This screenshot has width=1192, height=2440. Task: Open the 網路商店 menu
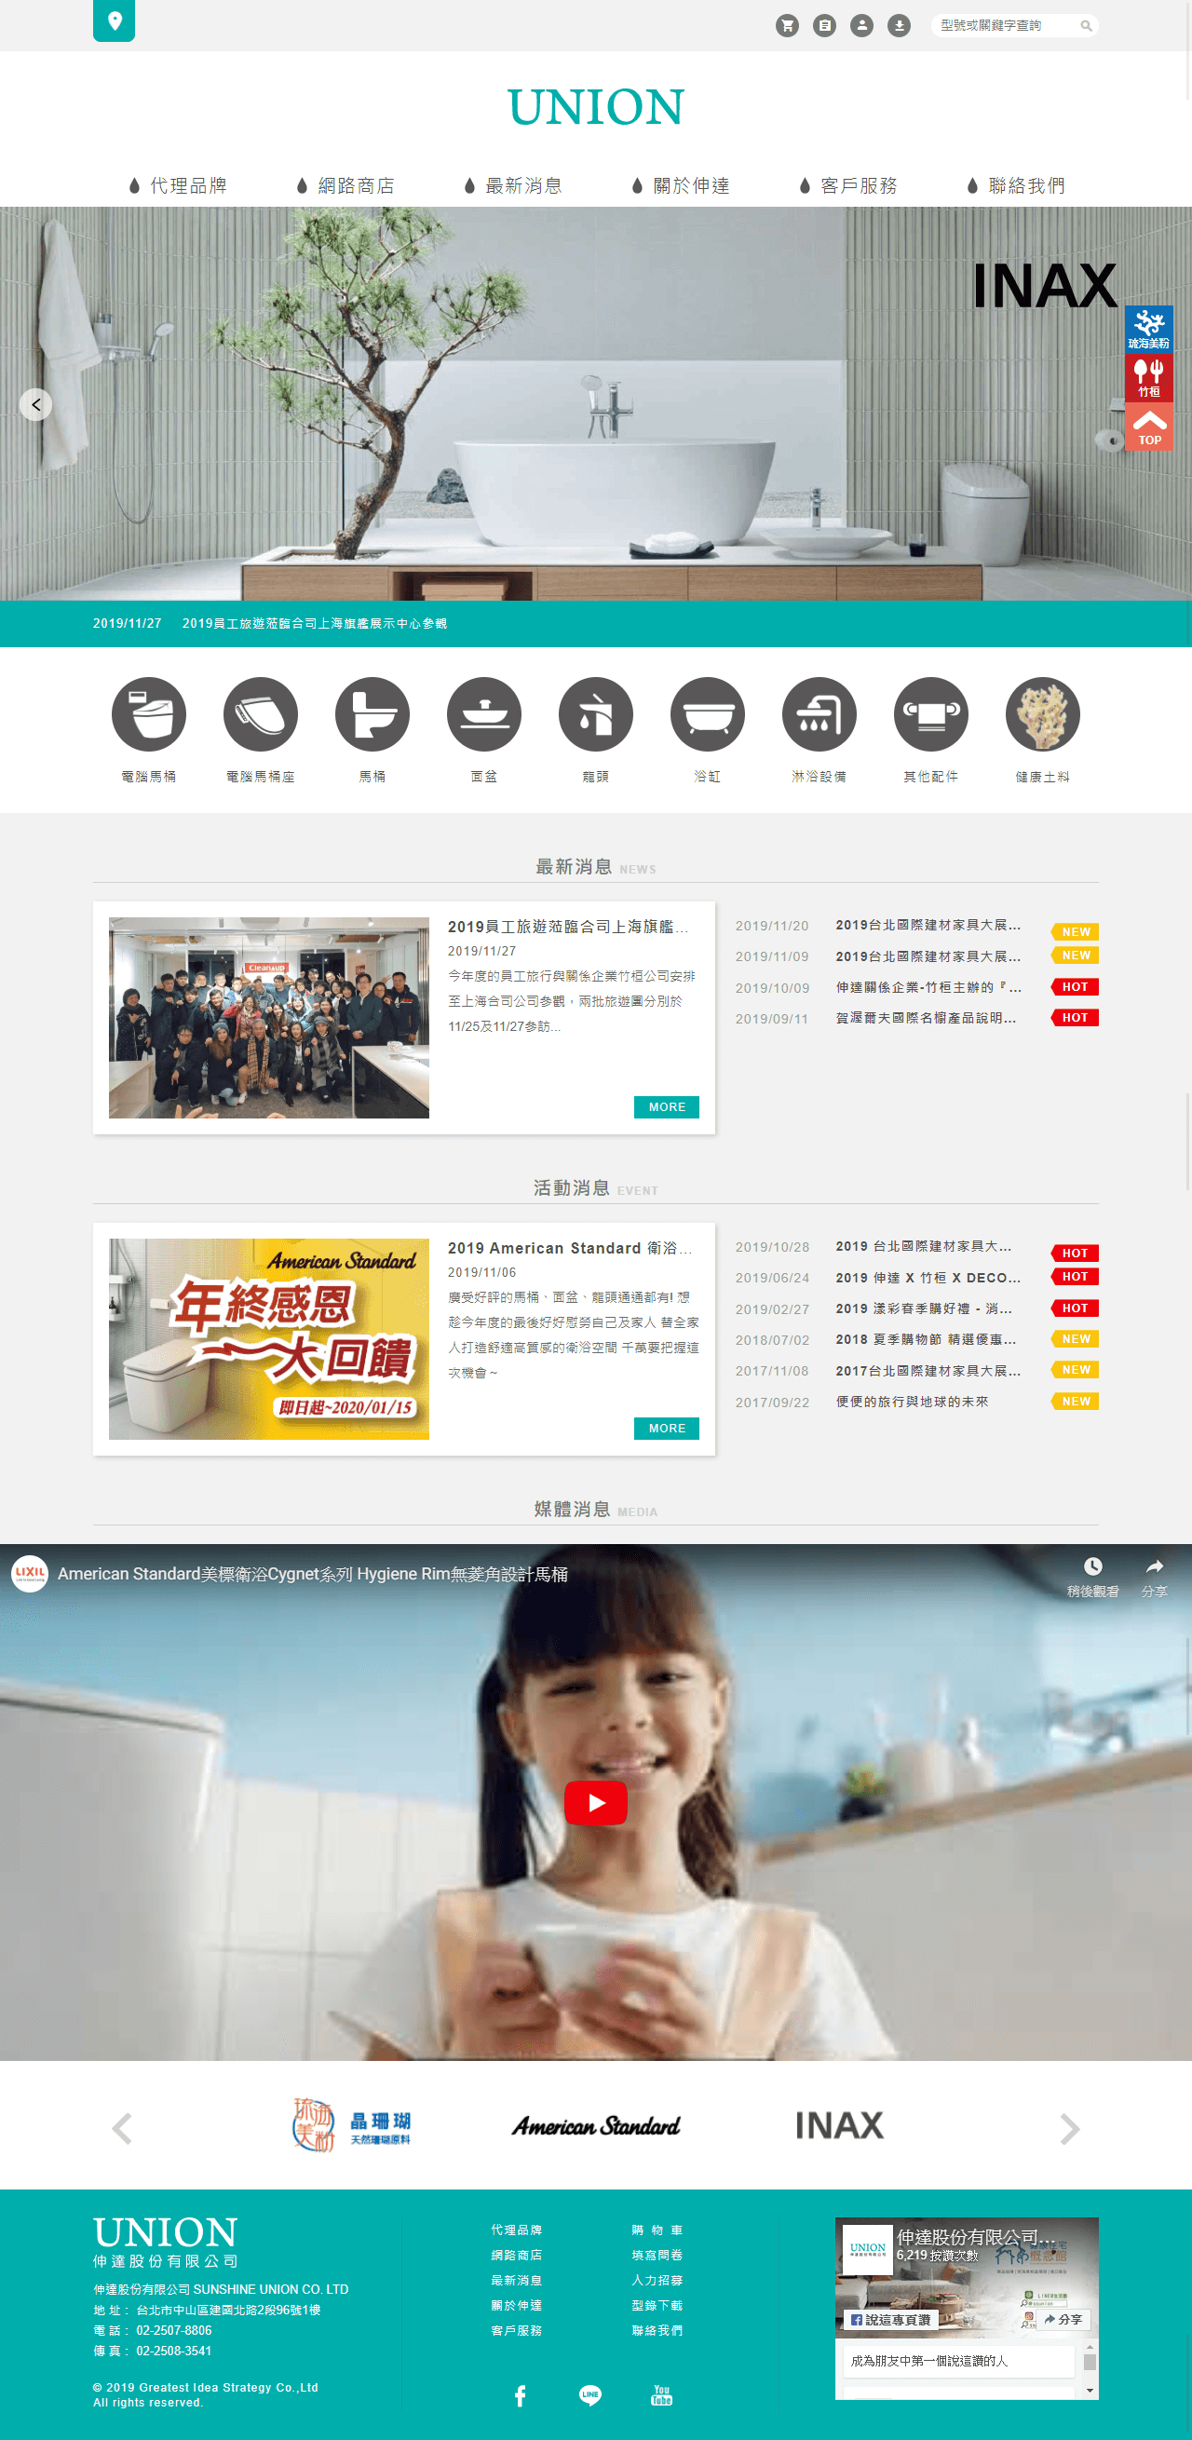coord(345,185)
